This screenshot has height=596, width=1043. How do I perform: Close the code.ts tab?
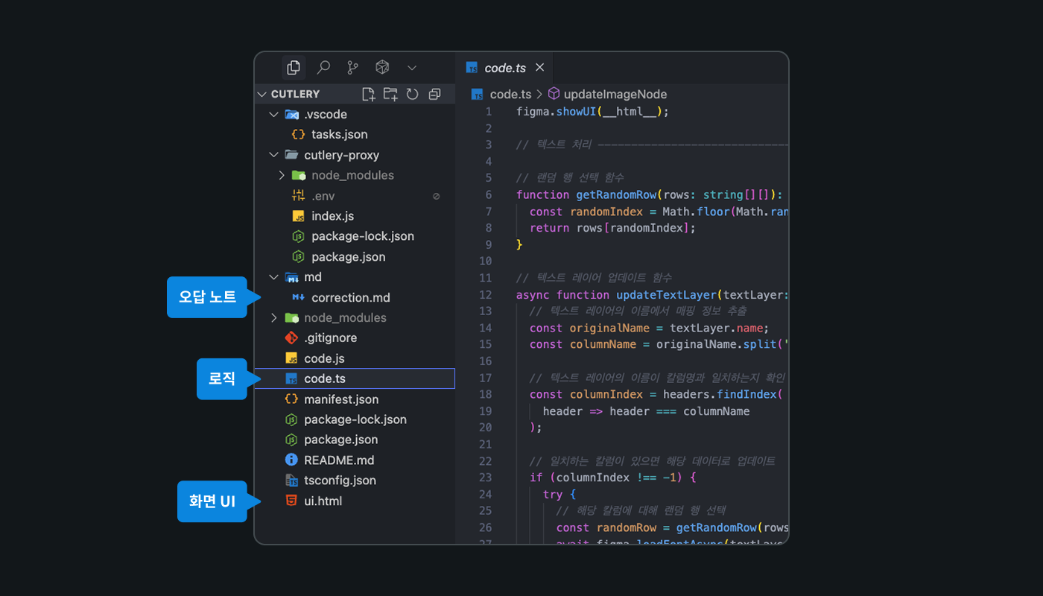click(x=540, y=67)
